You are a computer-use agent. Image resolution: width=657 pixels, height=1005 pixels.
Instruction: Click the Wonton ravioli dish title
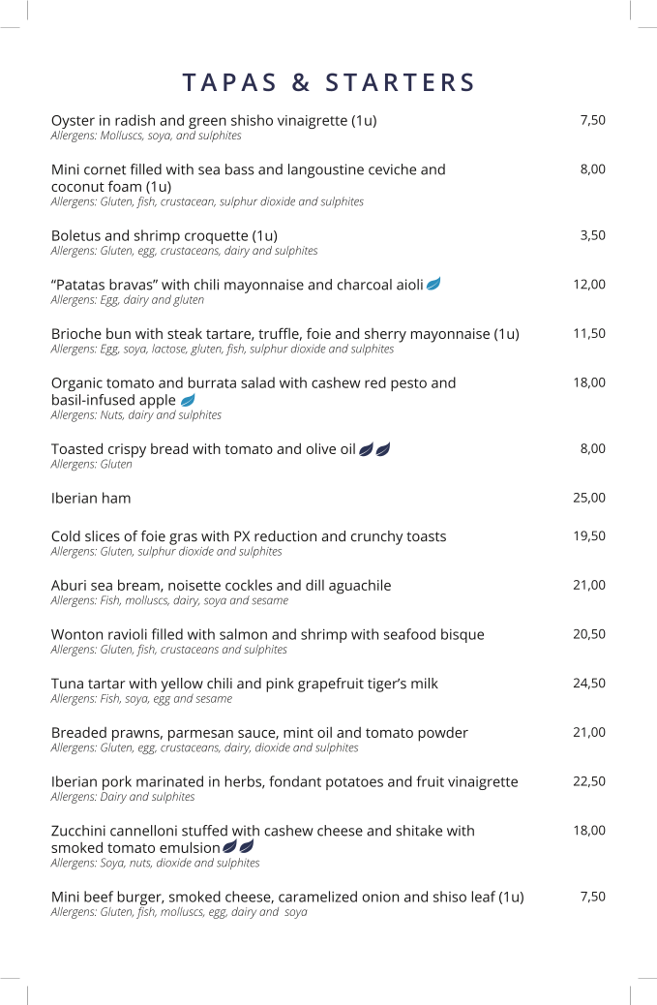pos(267,634)
